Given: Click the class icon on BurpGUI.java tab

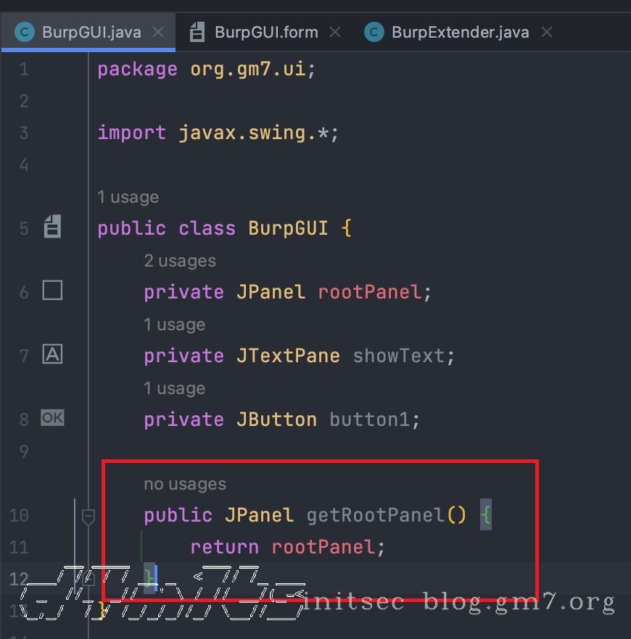Looking at the screenshot, I should [x=25, y=32].
